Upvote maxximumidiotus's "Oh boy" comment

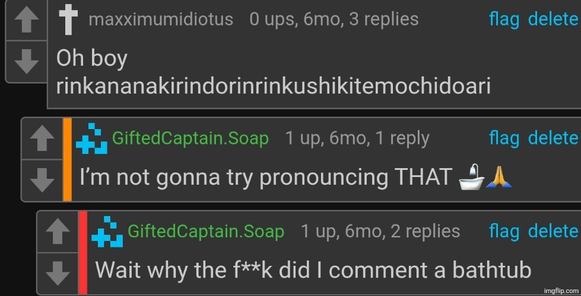[x=26, y=20]
